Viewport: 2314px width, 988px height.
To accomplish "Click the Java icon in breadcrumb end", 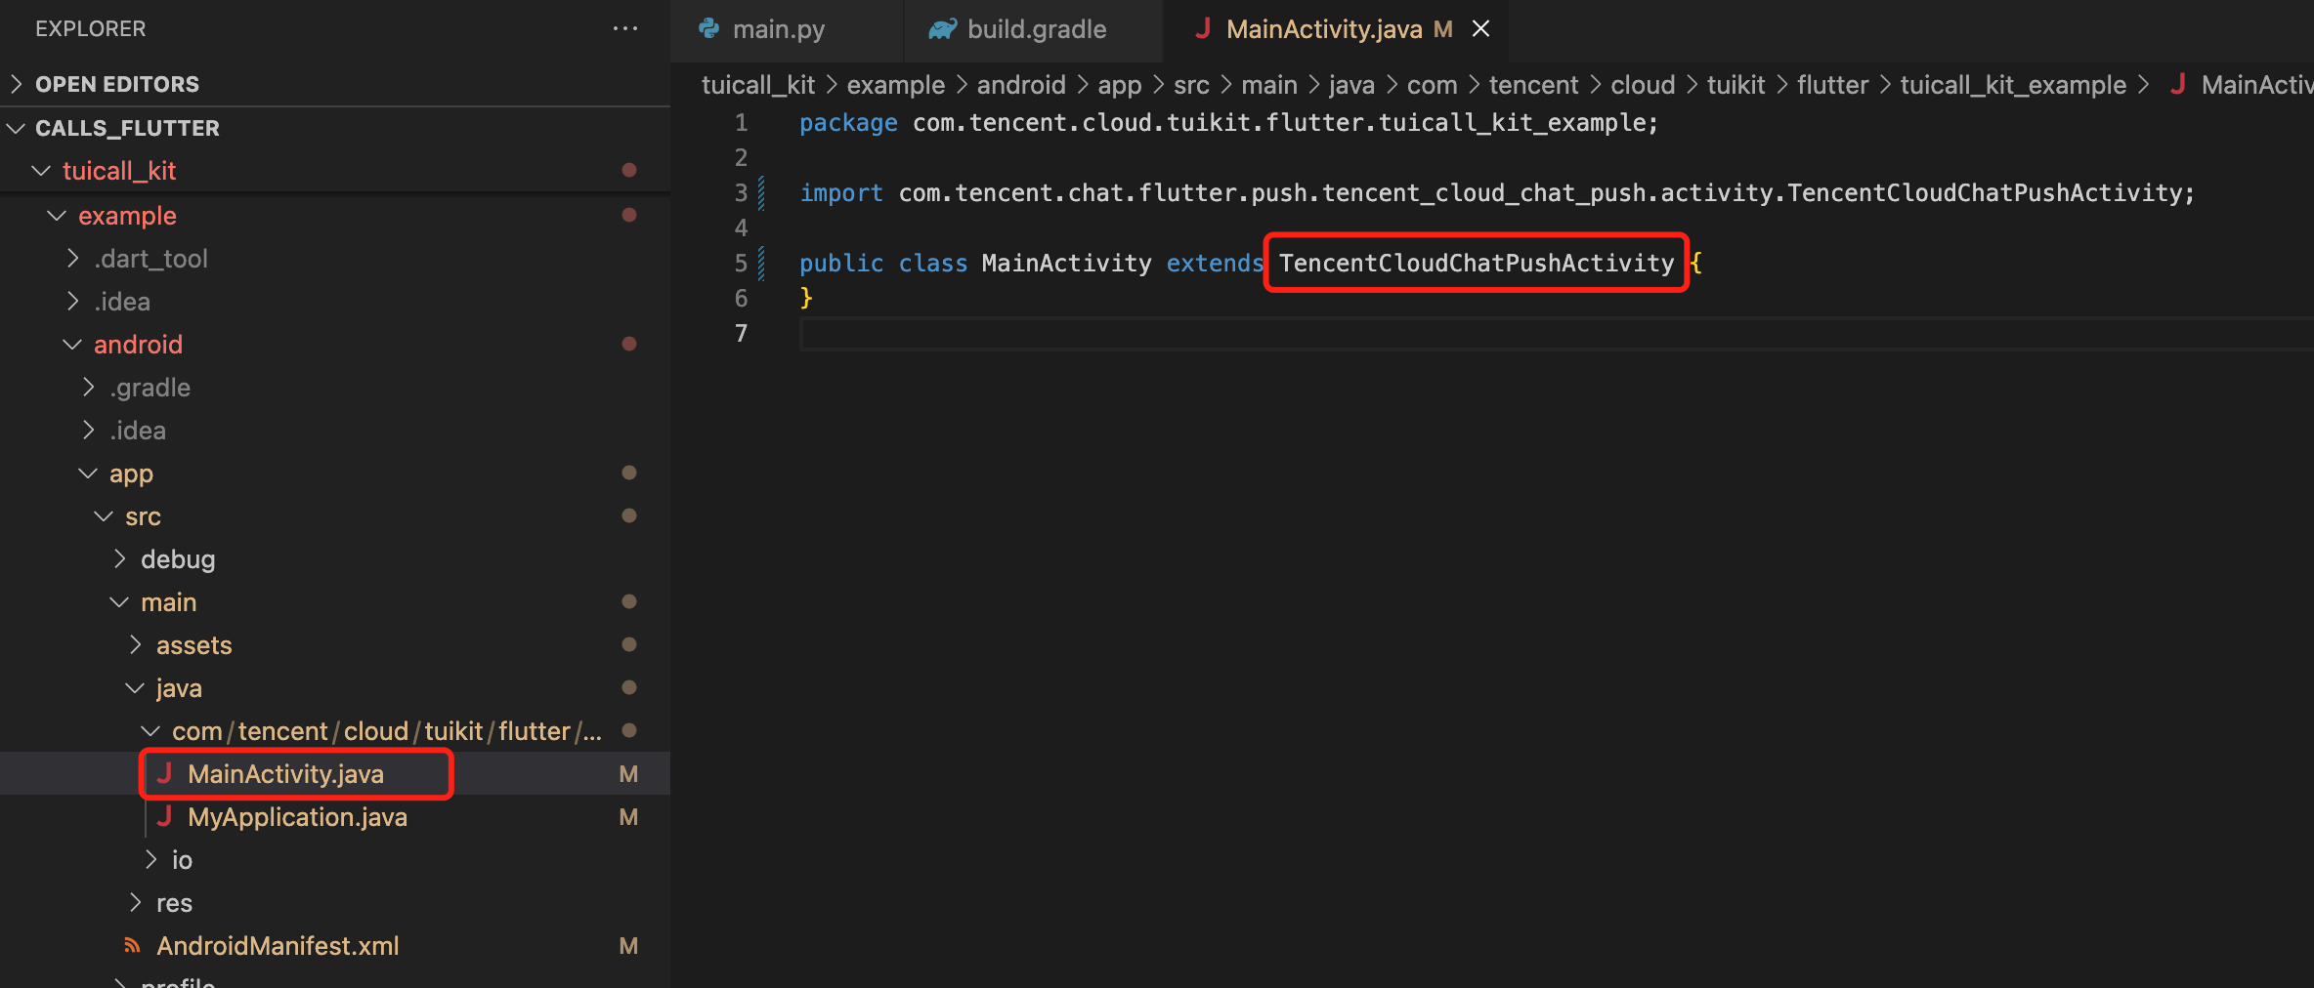I will coord(2177,85).
